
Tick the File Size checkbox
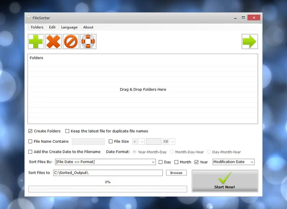[111, 141]
